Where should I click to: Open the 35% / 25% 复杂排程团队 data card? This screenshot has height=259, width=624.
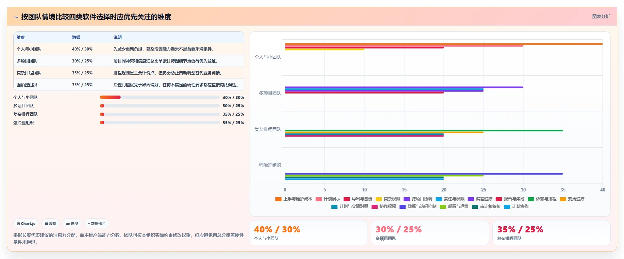tap(551, 233)
